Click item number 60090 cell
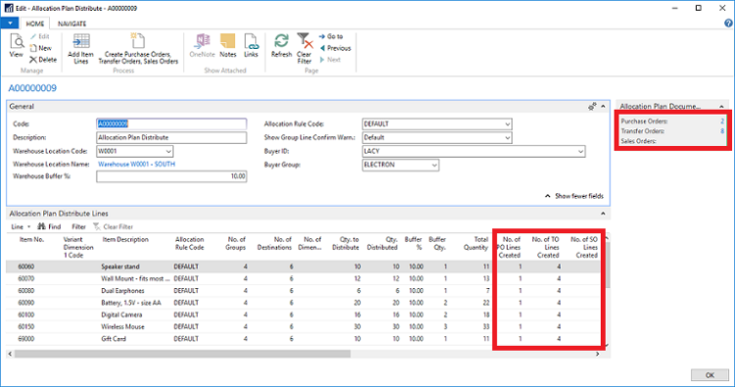 click(26, 303)
